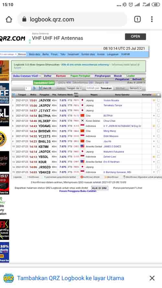Image resolution: width=162 pixels, height=288 pixels.
Task: Click USA flag in KB7MM row
Action: [82, 146]
